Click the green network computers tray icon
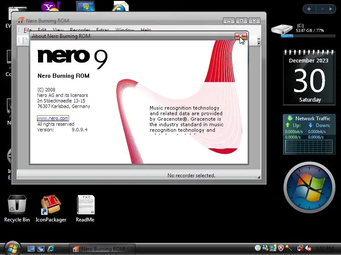The width and height of the screenshot is (341, 255). click(273, 248)
